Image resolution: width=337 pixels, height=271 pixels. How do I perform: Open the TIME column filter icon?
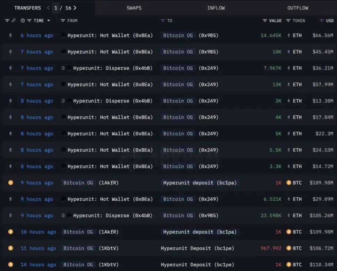point(29,21)
